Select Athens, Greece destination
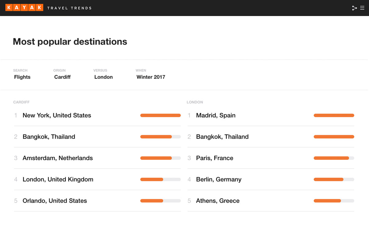This screenshot has width=369, height=231. [x=271, y=201]
